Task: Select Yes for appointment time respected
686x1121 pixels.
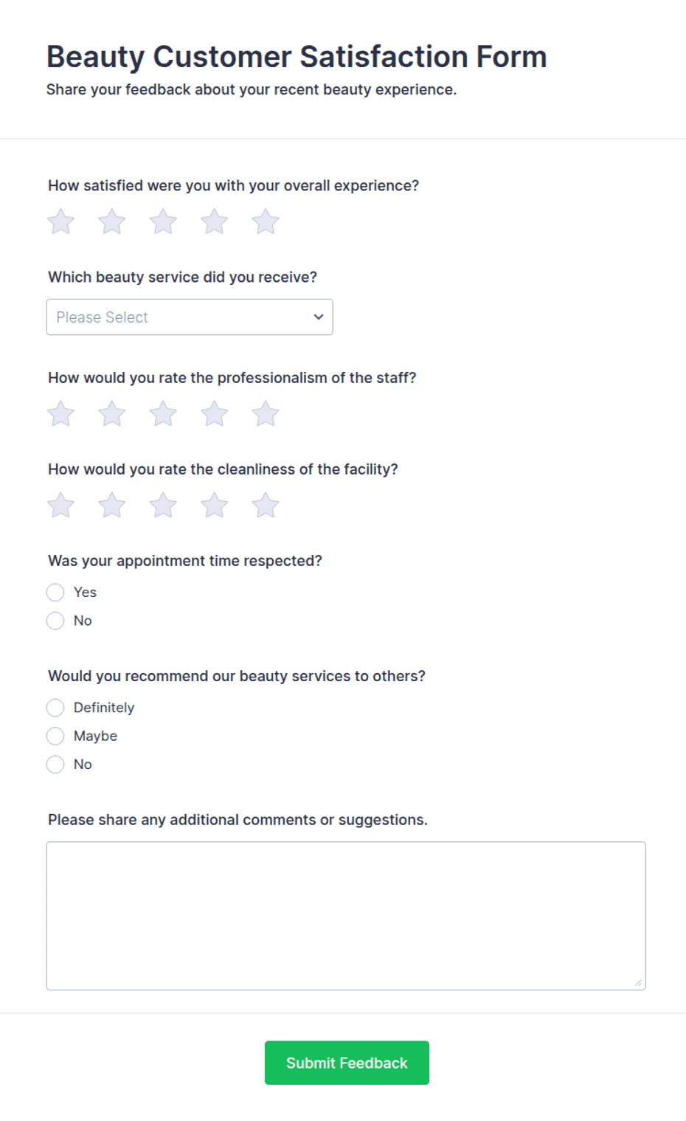Action: [55, 593]
